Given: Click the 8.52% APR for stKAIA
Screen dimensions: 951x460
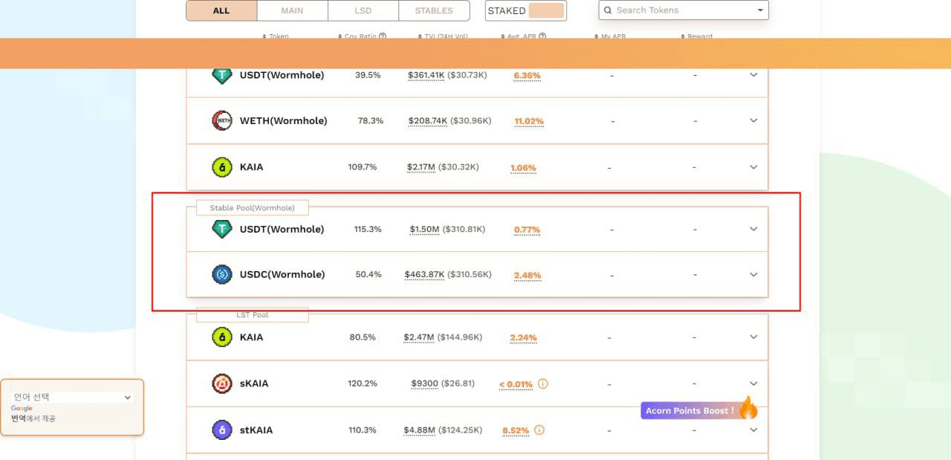Looking at the screenshot, I should point(516,430).
